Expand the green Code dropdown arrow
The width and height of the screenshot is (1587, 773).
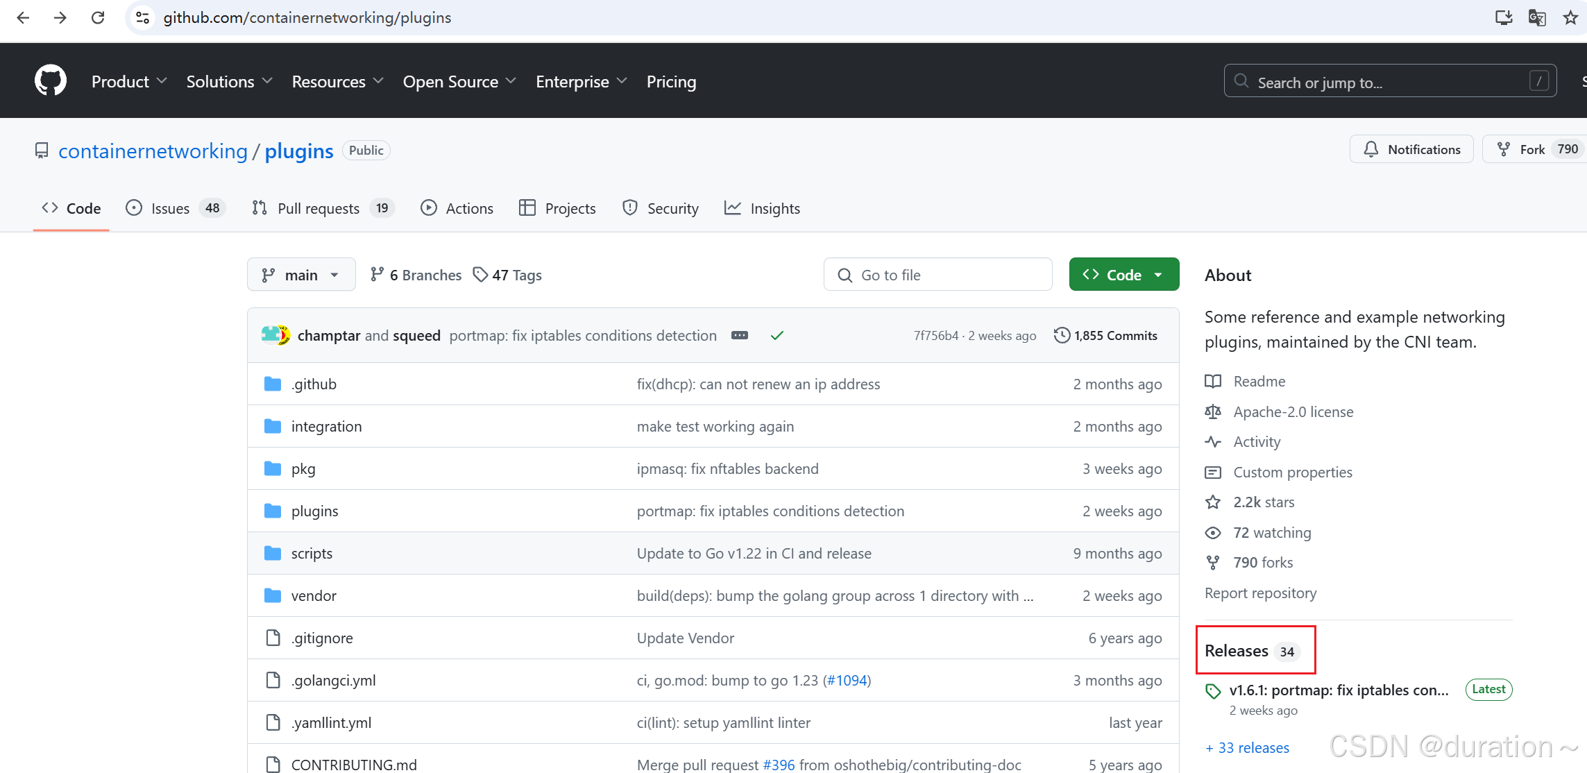pos(1157,274)
